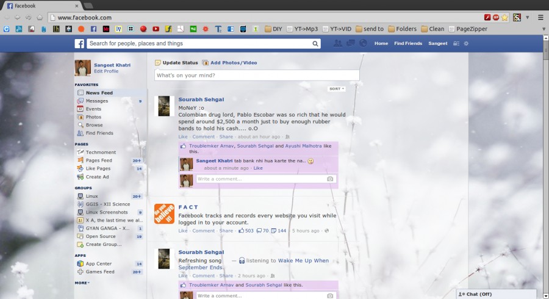Click the YouTube bookmark icon
Image resolution: width=549 pixels, height=299 pixels.
click(156, 29)
